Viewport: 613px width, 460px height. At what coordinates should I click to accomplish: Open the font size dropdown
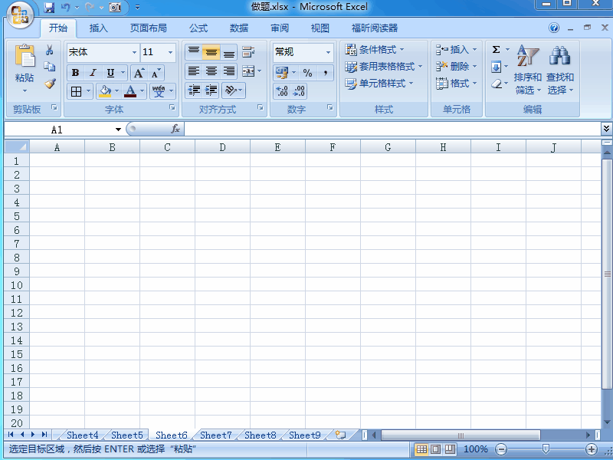coord(170,52)
